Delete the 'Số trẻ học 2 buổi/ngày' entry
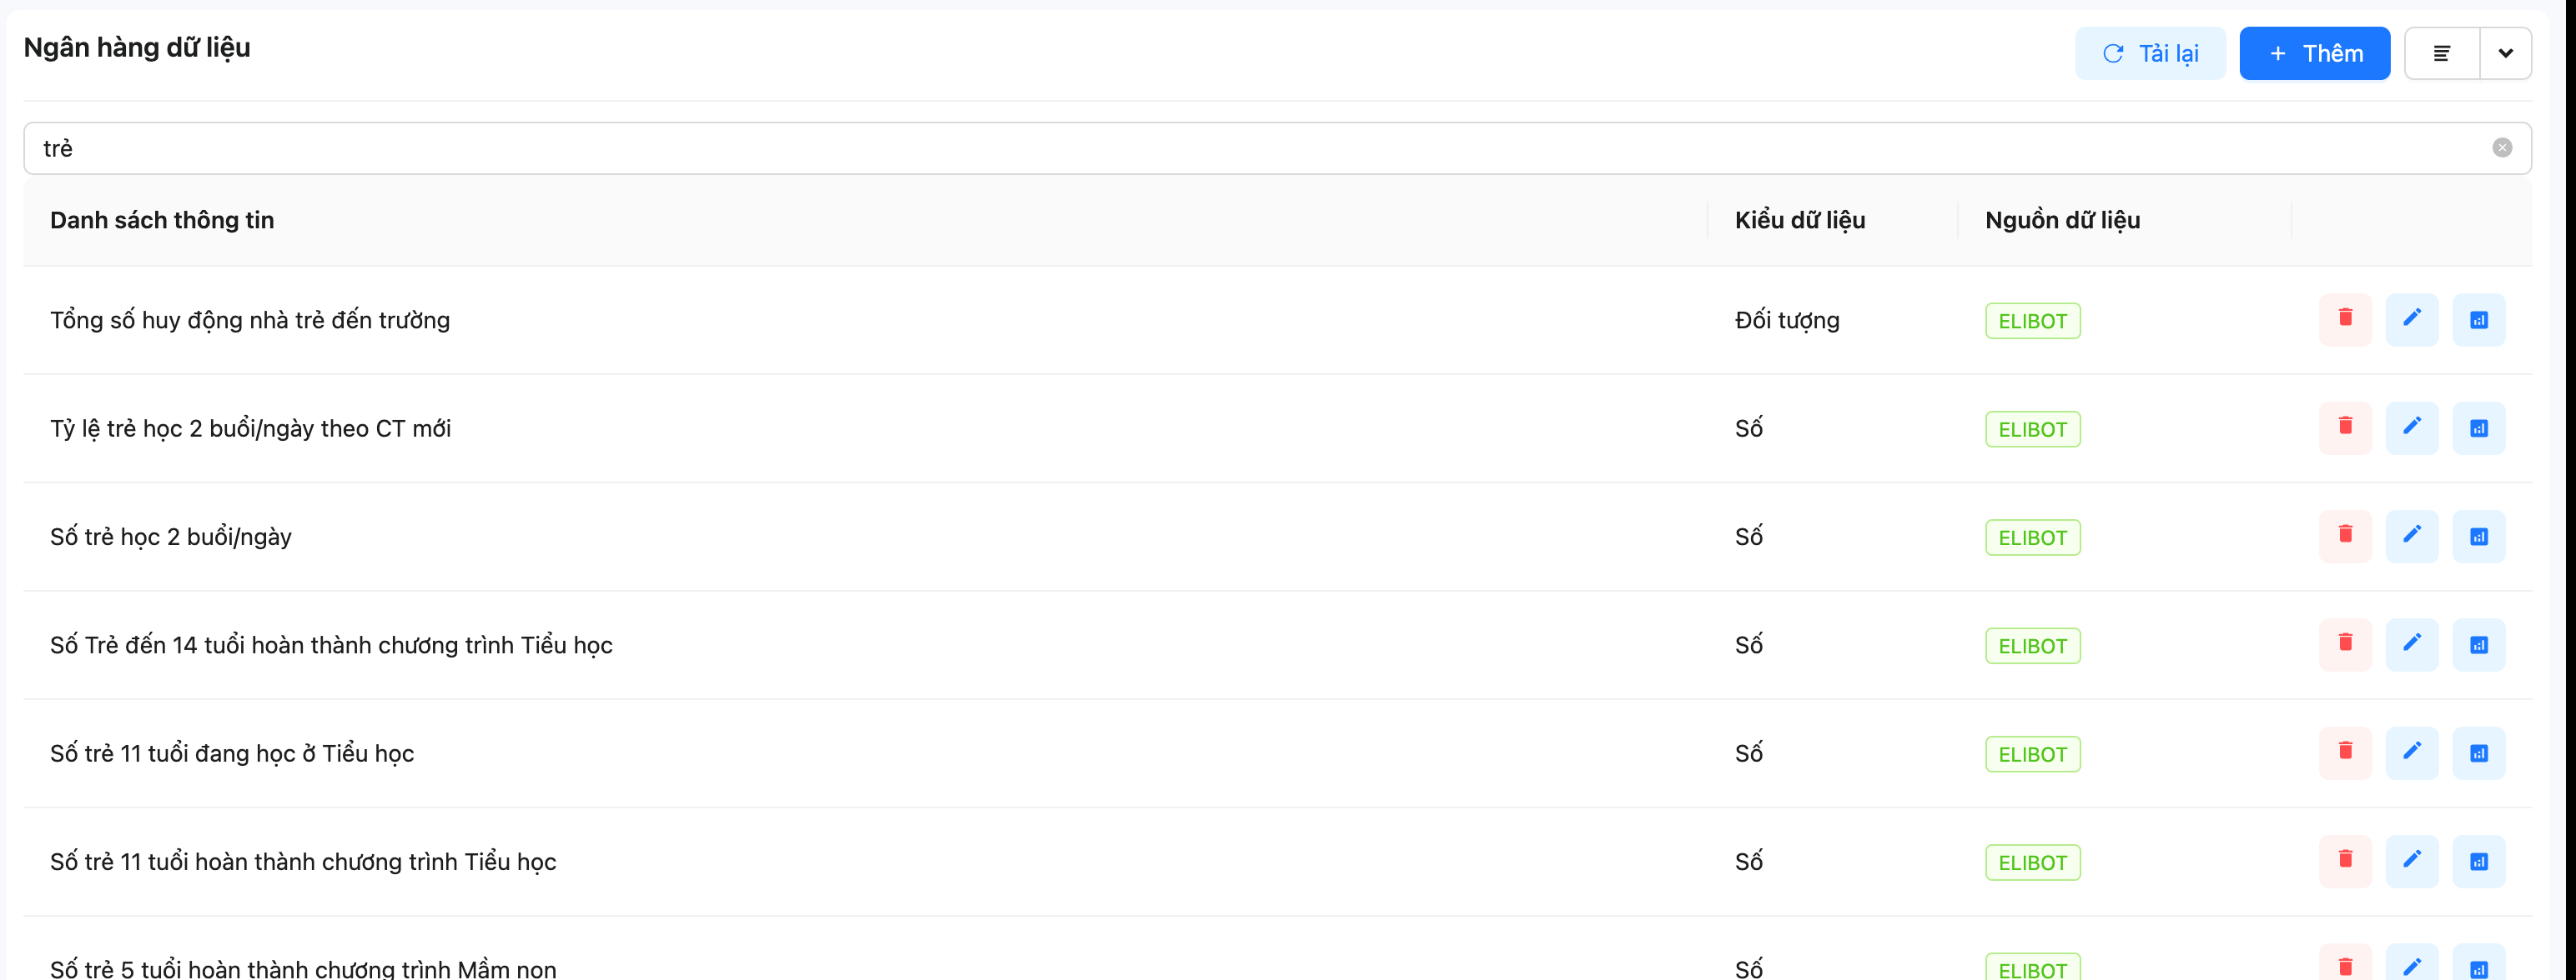Viewport: 2576px width, 980px height. pos(2344,537)
